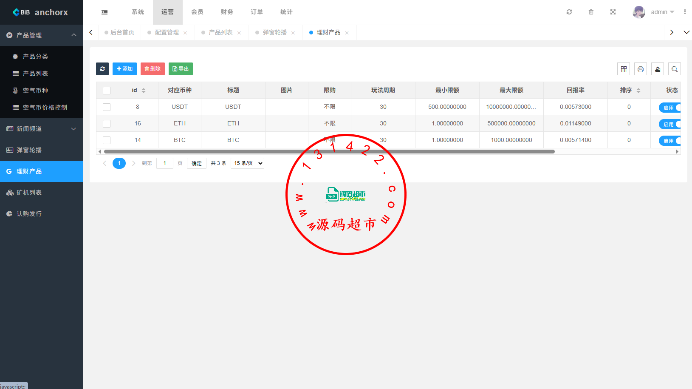Click the 添加 button to add a product
The height and width of the screenshot is (389, 692).
click(x=124, y=68)
